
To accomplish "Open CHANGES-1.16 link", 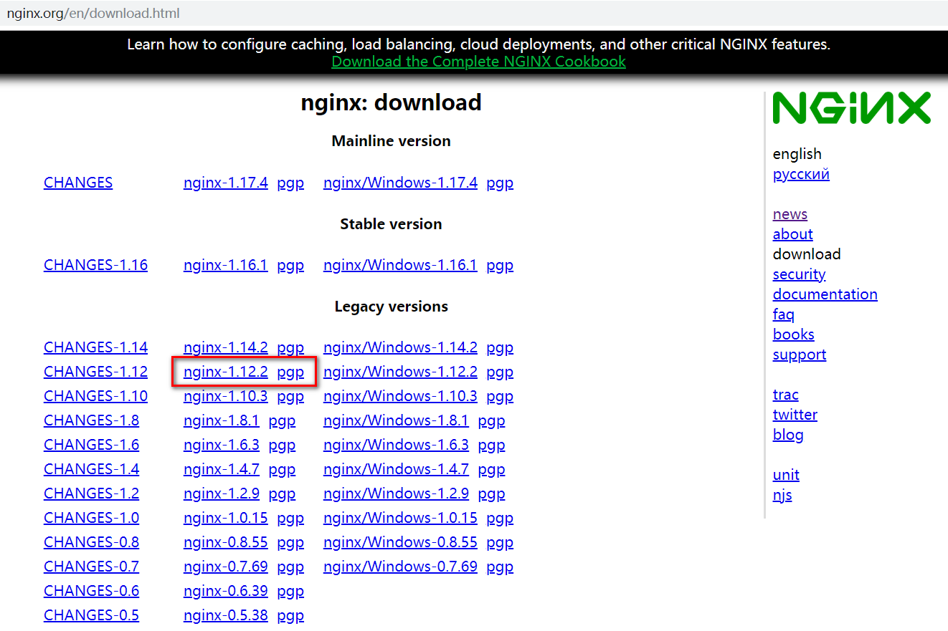I will pos(95,265).
